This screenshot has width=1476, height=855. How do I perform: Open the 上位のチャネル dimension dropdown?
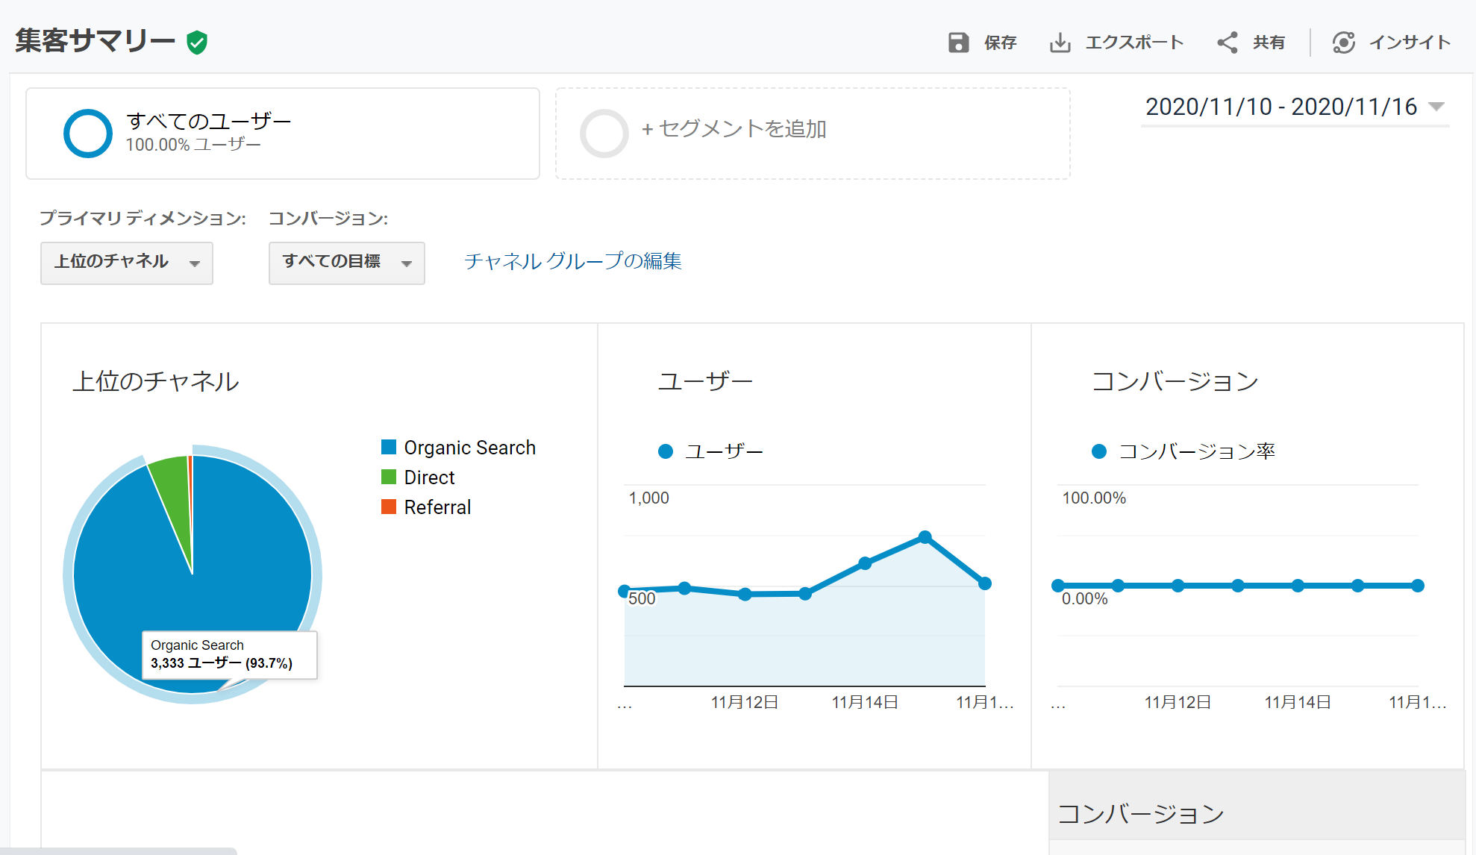coord(126,263)
